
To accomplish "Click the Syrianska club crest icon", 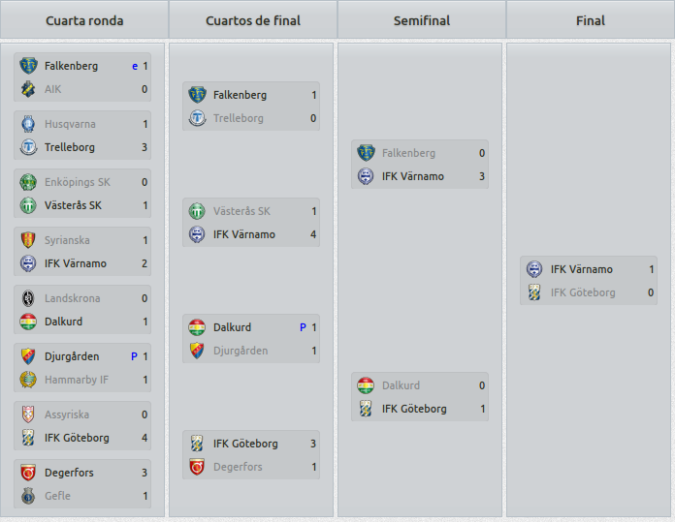I will coord(28,240).
